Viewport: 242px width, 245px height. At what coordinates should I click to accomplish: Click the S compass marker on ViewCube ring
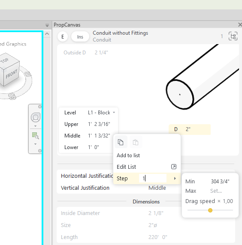(x=12, y=96)
